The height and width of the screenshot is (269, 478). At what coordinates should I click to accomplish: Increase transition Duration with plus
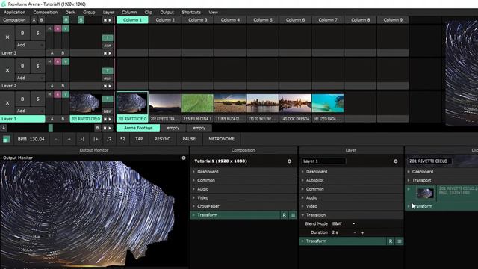click(x=362, y=232)
